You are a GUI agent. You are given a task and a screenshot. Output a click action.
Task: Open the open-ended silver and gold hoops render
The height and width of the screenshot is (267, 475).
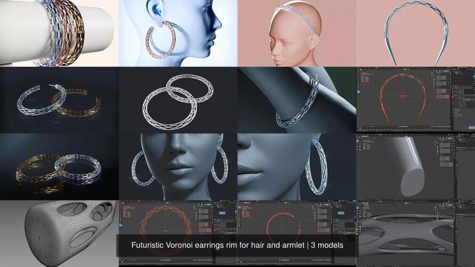coord(59,100)
